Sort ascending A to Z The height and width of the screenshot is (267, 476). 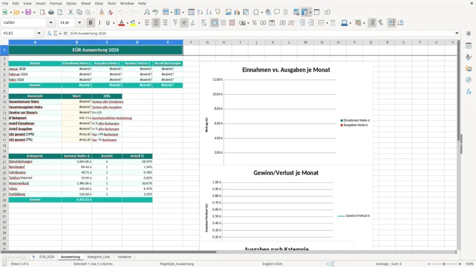(200, 12)
